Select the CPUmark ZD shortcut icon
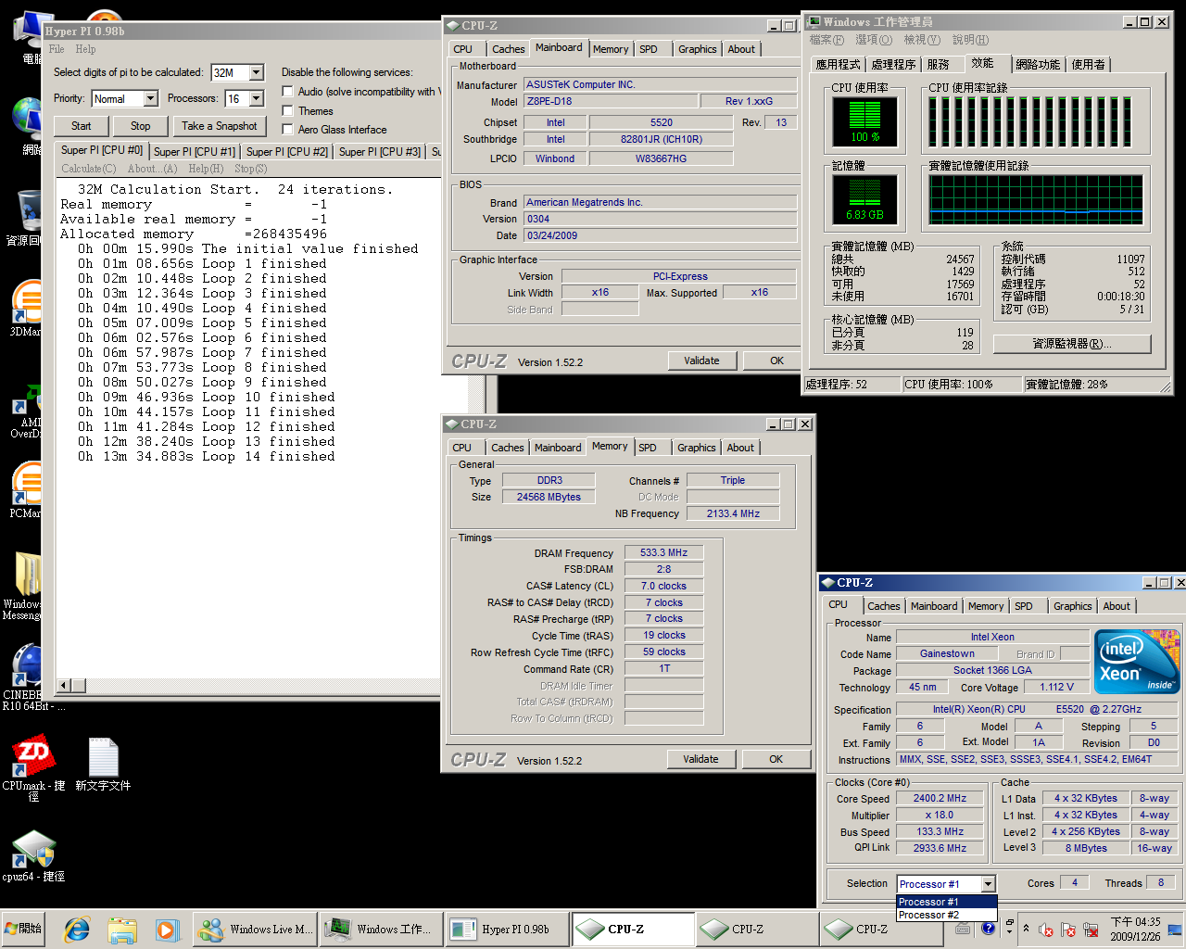 pos(33,767)
